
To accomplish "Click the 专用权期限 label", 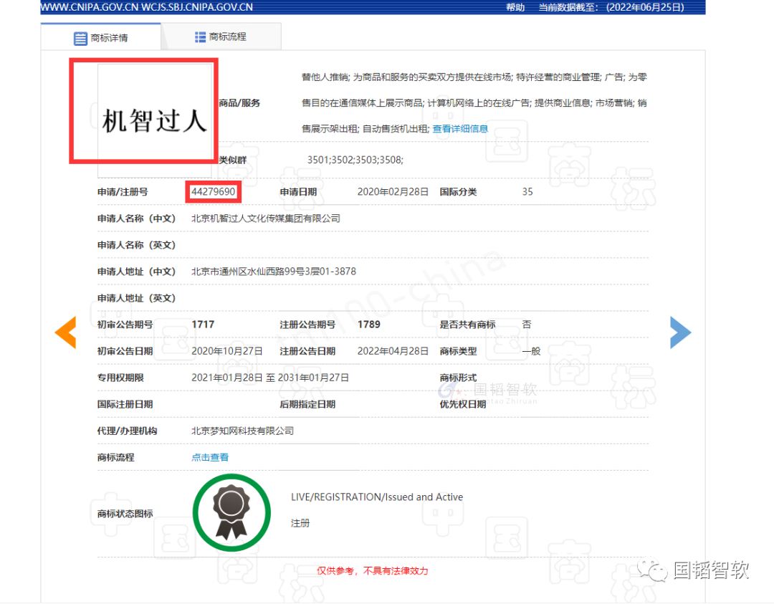I will click(120, 378).
